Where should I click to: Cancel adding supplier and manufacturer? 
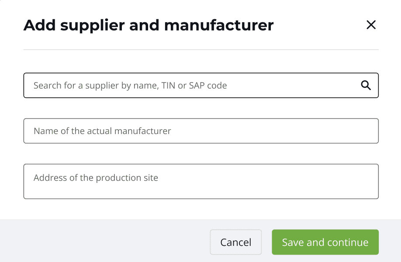pyautogui.click(x=236, y=242)
